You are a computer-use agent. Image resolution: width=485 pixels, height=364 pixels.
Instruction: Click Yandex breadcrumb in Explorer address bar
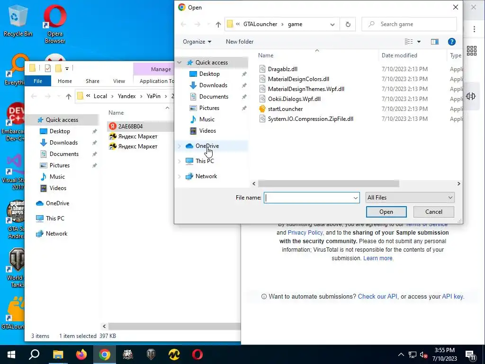click(126, 96)
